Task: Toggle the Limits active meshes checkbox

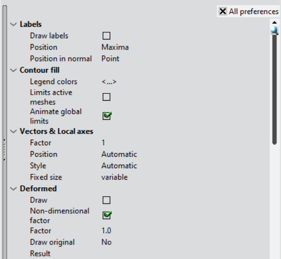Action: tap(106, 97)
